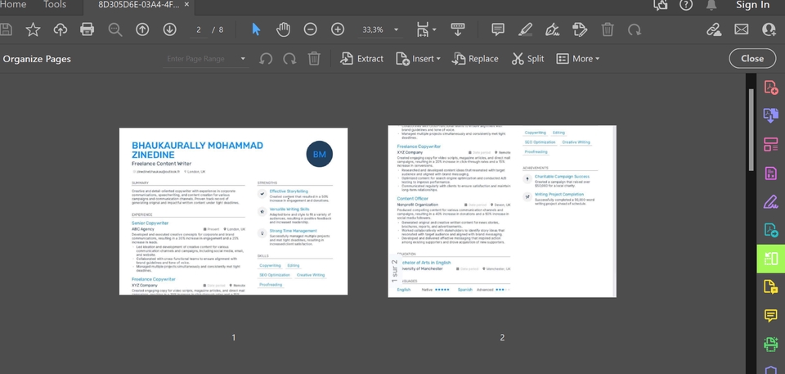The image size is (785, 374).
Task: Click the Split button
Action: tap(527, 59)
